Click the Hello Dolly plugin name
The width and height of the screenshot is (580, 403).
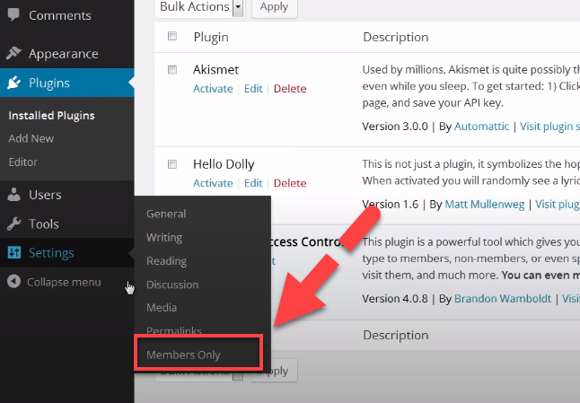(x=224, y=164)
